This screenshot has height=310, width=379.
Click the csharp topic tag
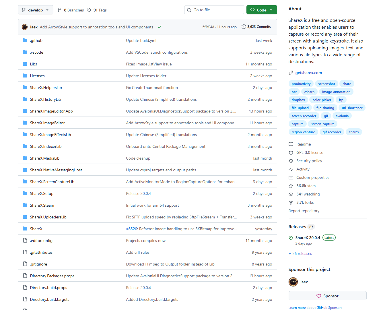309,92
